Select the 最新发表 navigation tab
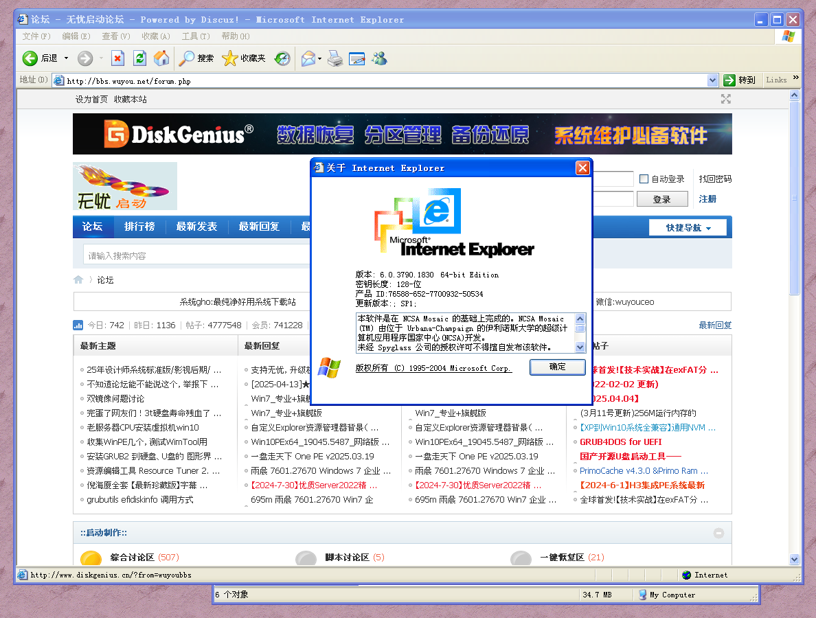The image size is (816, 618). [196, 227]
